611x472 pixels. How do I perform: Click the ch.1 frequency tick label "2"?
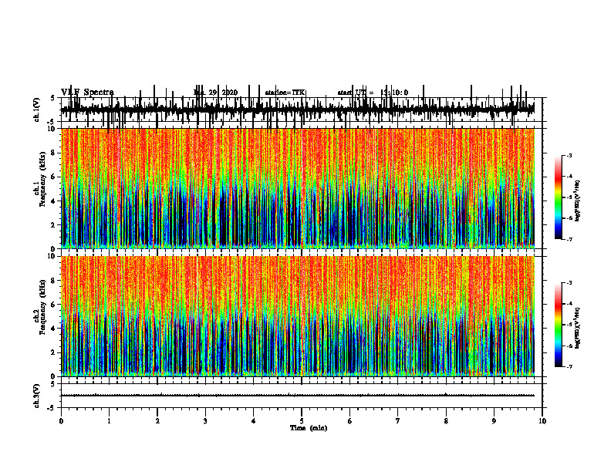pyautogui.click(x=54, y=224)
